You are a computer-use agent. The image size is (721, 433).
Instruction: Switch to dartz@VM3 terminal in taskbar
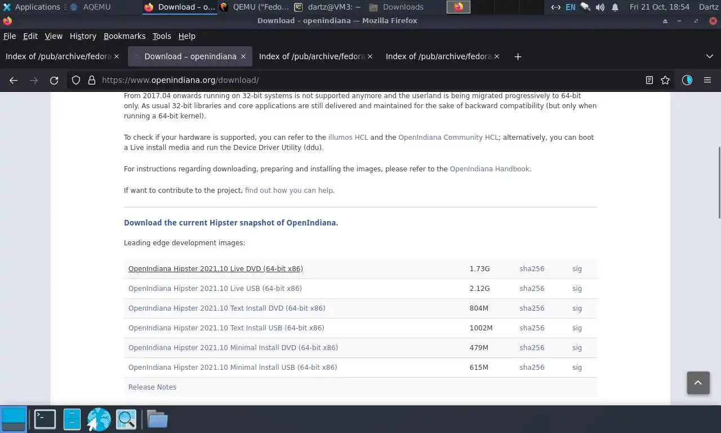click(x=327, y=7)
